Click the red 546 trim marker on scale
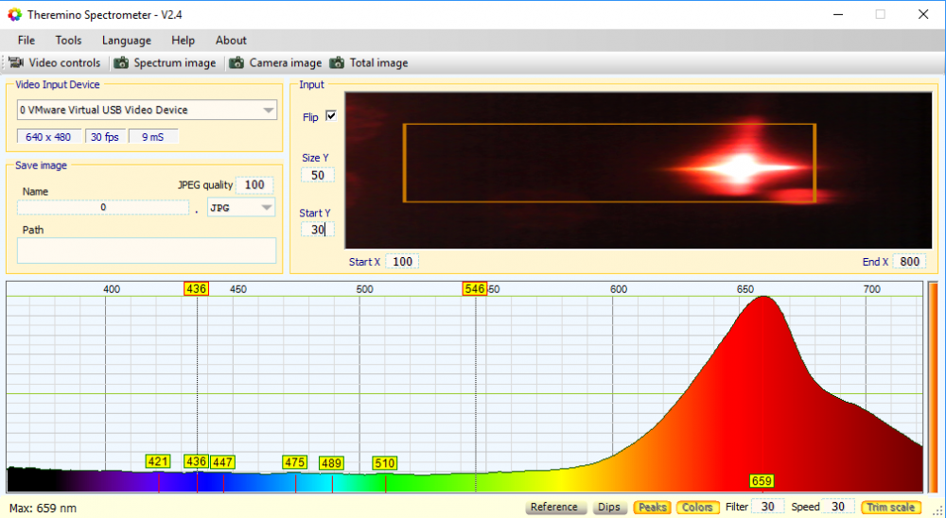This screenshot has width=946, height=518. (475, 289)
